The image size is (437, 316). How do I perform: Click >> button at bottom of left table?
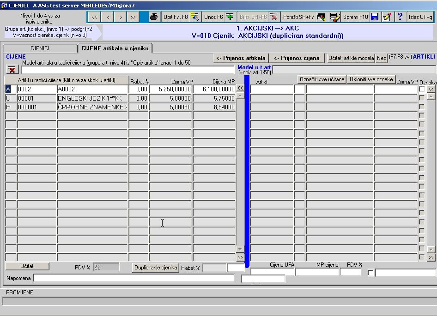[x=240, y=257]
